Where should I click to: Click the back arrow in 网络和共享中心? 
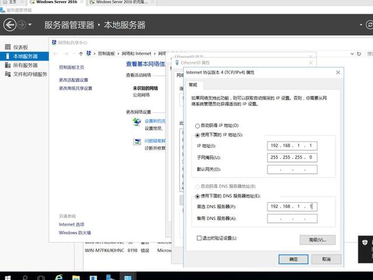click(56, 54)
